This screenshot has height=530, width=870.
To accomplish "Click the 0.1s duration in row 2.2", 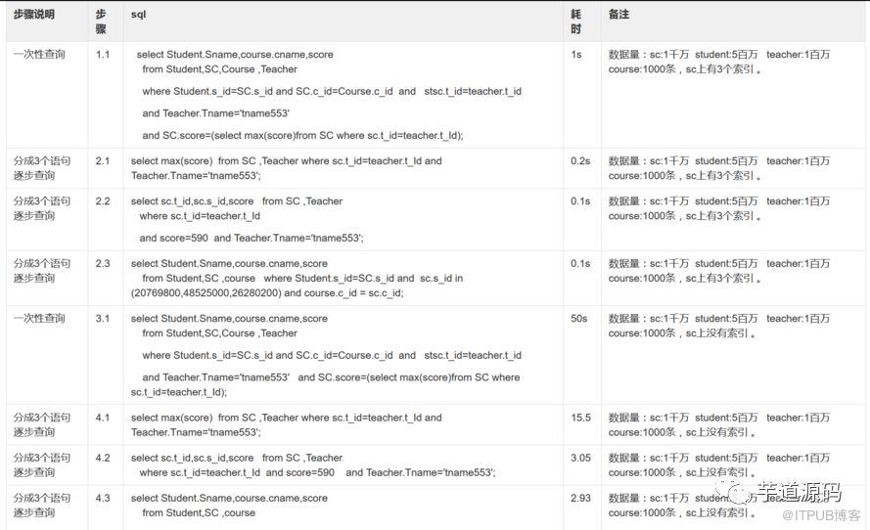I will (x=580, y=201).
